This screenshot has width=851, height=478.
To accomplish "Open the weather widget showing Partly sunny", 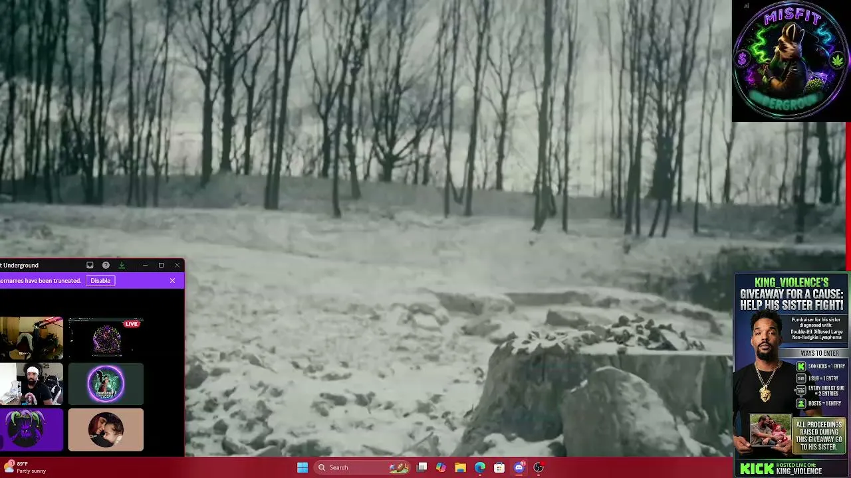I will (x=25, y=467).
